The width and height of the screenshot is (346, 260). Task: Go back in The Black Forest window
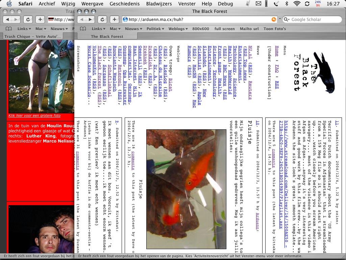(x=82, y=19)
